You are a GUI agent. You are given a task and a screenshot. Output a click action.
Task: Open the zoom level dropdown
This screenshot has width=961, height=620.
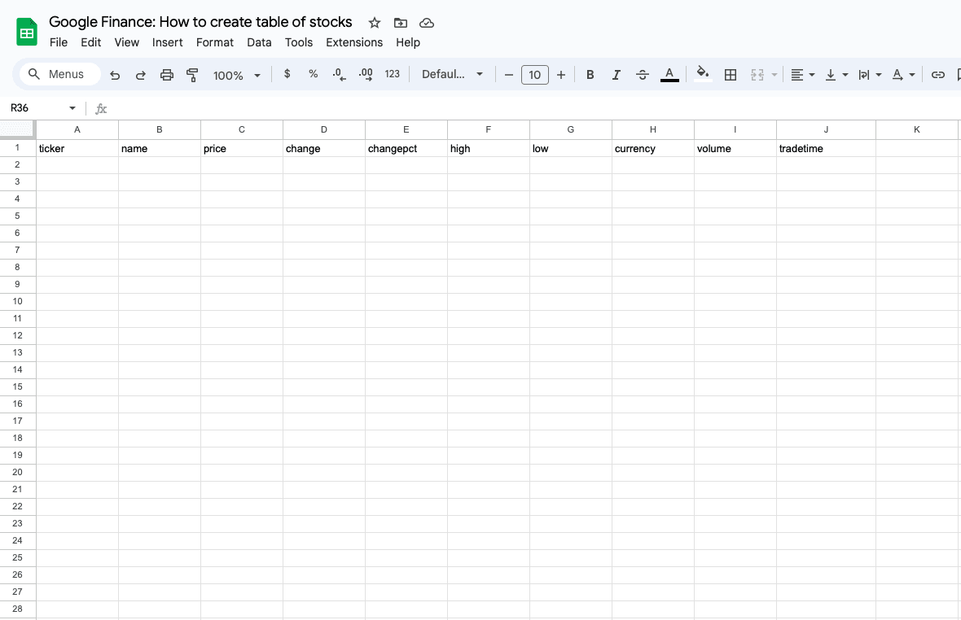coord(235,74)
